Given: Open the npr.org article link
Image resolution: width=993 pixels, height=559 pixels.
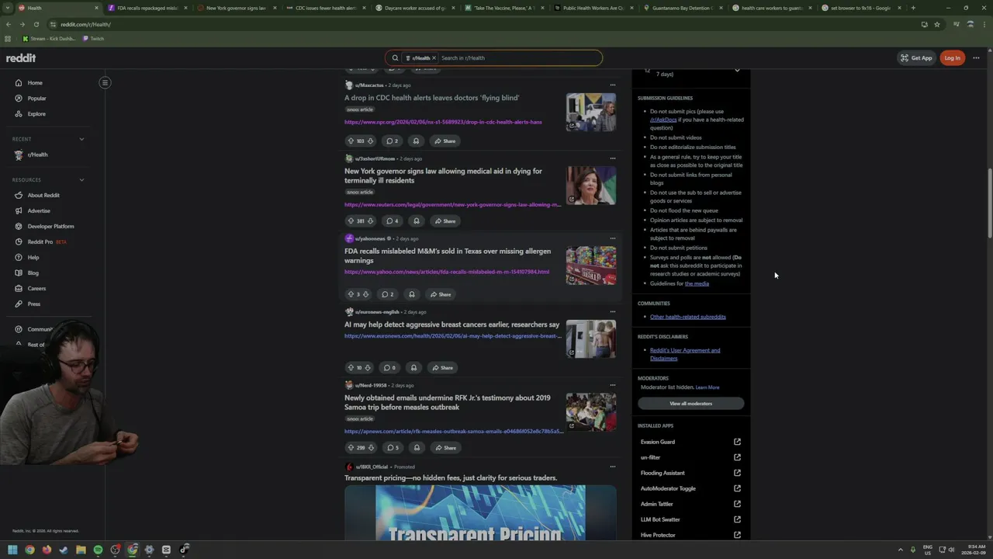Looking at the screenshot, I should pyautogui.click(x=443, y=122).
